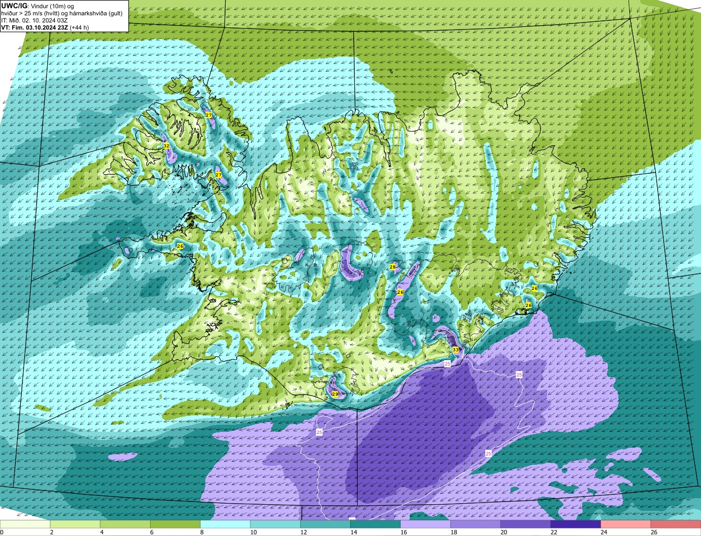Click the yellow gust label '29'

(x=335, y=394)
